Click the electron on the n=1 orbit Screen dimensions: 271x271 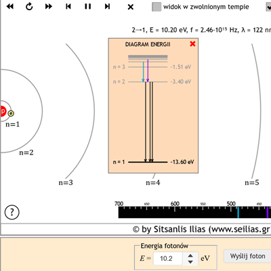tap(11, 113)
